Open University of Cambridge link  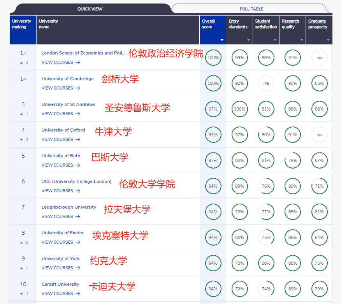[68, 79]
